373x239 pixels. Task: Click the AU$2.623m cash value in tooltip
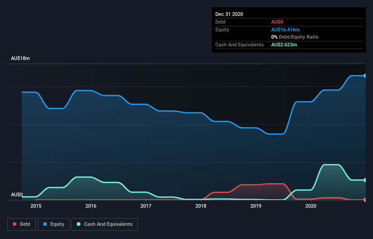pos(284,45)
